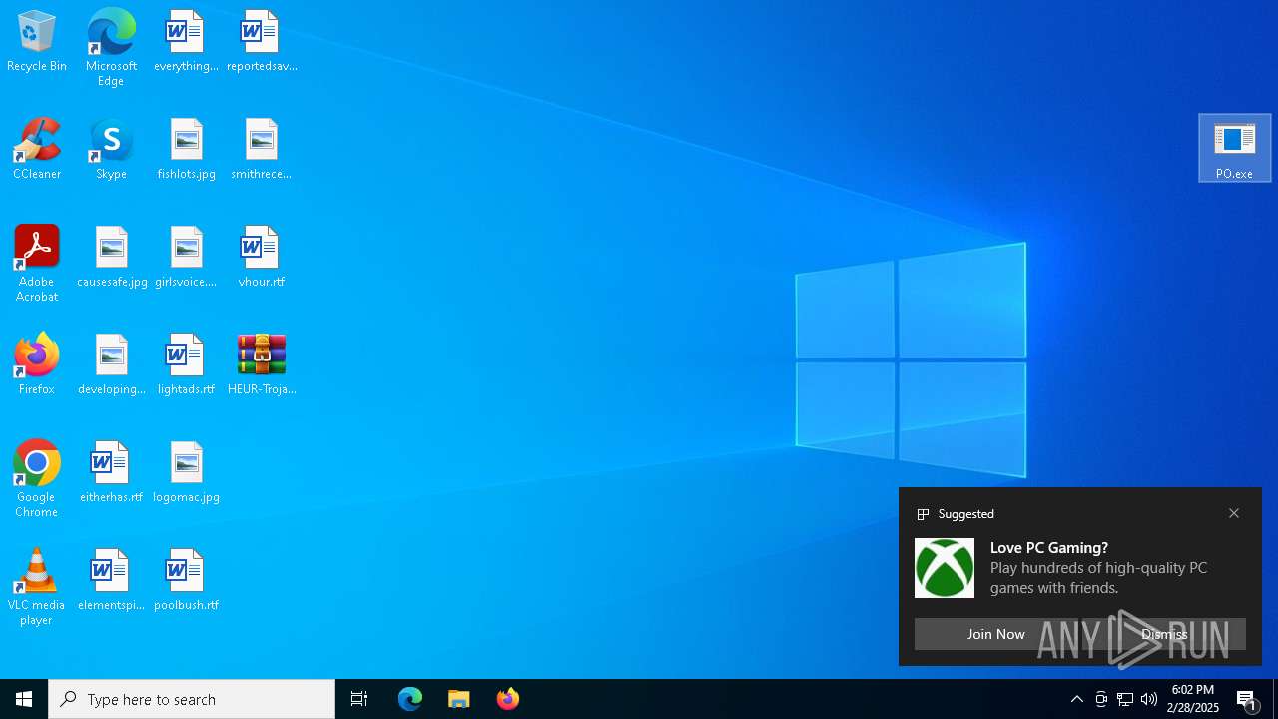1278x719 pixels.
Task: Close the Suggested notification with X
Action: [1234, 513]
